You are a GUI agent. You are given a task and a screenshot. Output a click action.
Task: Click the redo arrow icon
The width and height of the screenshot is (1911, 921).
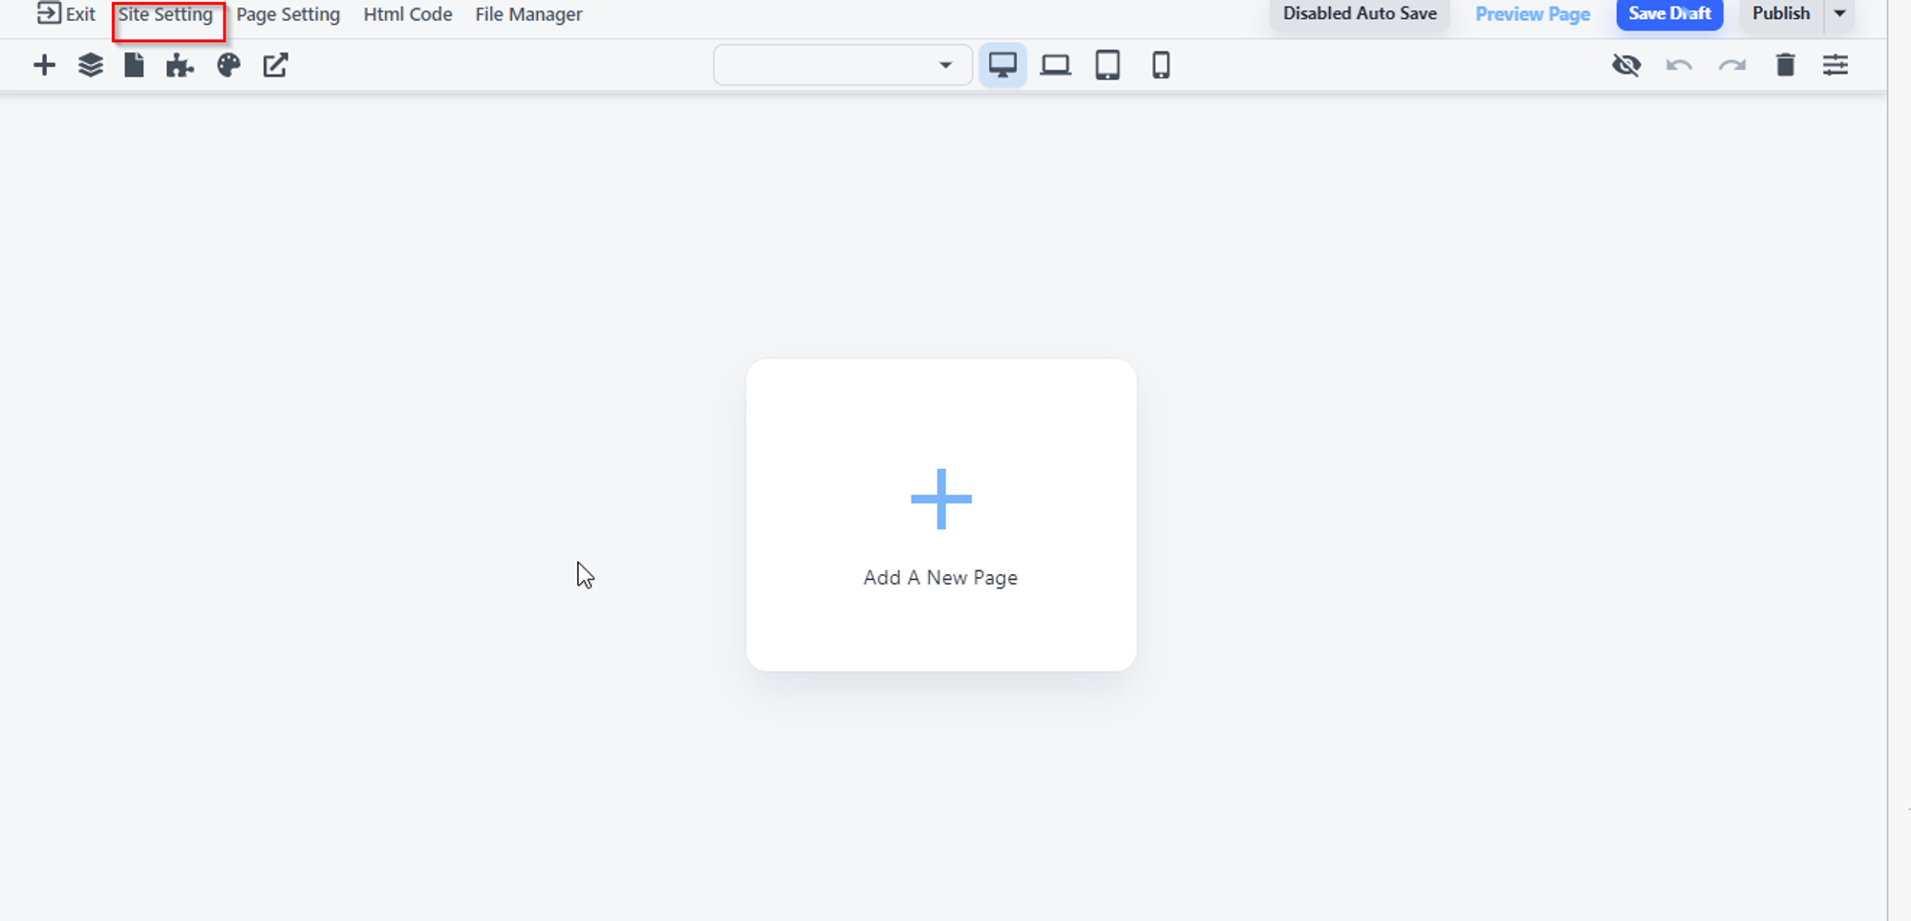(1732, 65)
